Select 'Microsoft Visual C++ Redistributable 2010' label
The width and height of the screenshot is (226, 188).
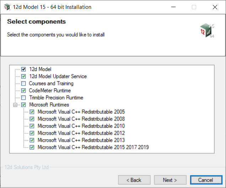pos(81,126)
